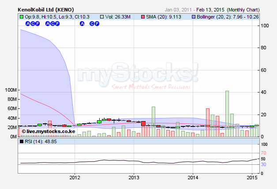The image size is (277, 189).
Task: Select the A marker in second ACP group
Action: (x=48, y=24)
